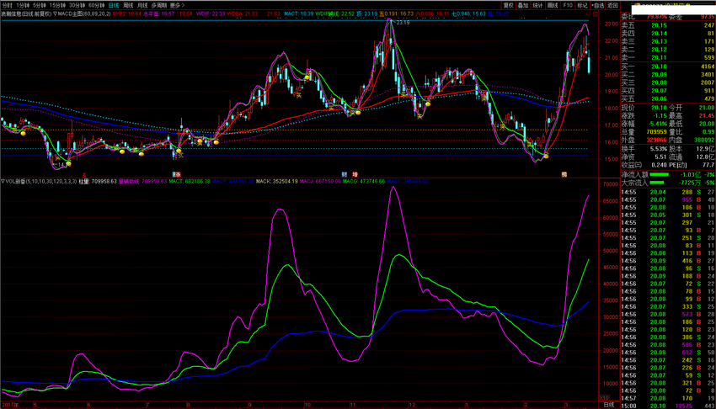This screenshot has width=716, height=409.
Task: Expand the 更多 more periods menu
Action: tap(177, 5)
